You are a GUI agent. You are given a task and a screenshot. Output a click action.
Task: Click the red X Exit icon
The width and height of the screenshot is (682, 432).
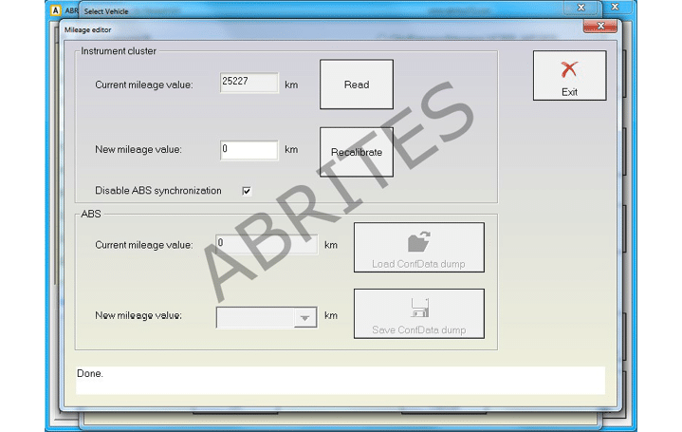click(x=569, y=70)
